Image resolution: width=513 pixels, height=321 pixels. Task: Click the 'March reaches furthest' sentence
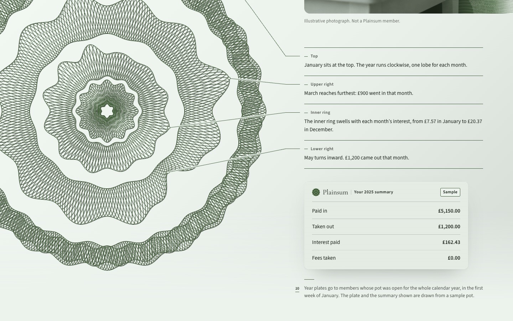(x=359, y=93)
